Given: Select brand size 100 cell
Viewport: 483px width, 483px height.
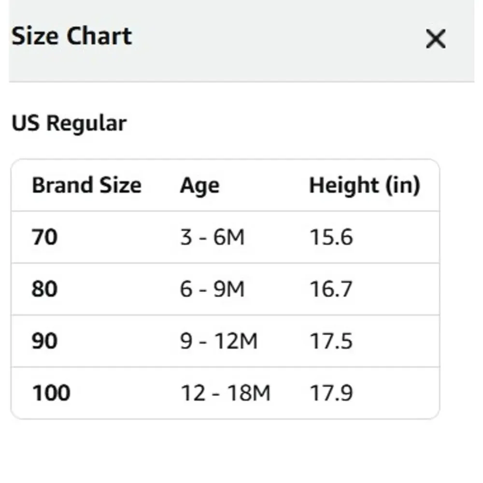Looking at the screenshot, I should tap(52, 393).
